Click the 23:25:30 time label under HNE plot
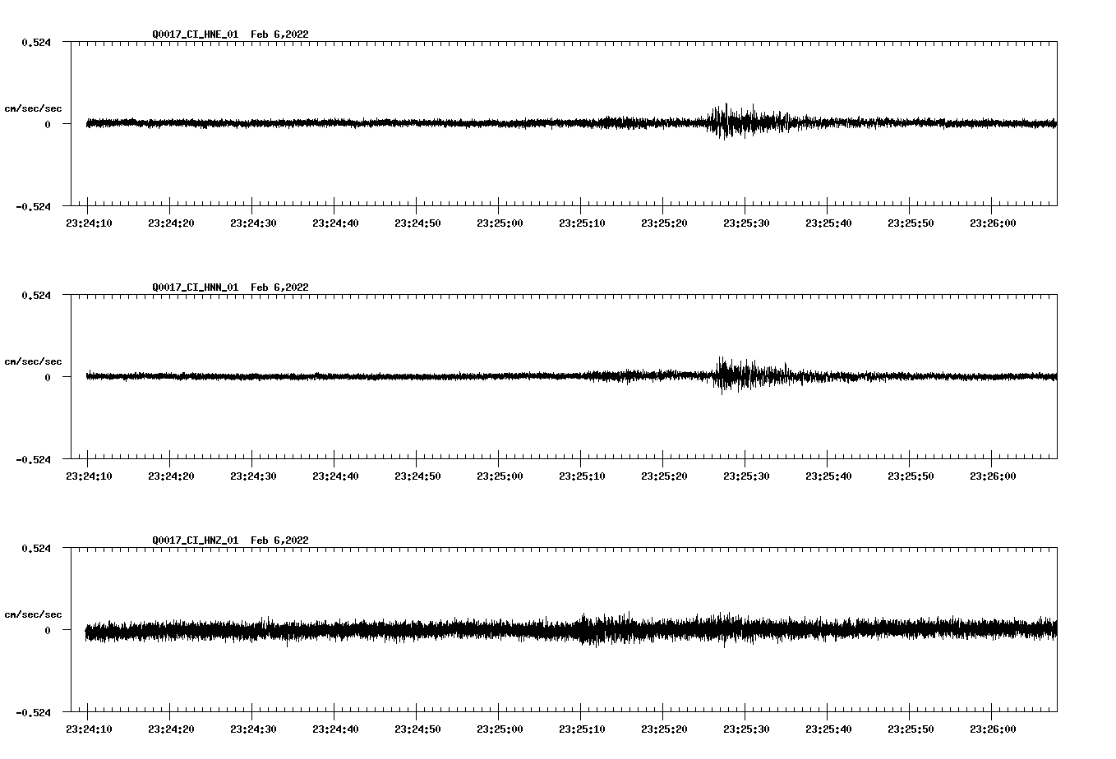 (x=746, y=223)
